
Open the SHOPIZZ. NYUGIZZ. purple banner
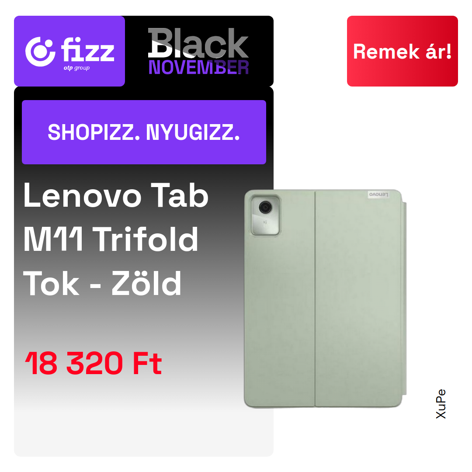tap(144, 132)
